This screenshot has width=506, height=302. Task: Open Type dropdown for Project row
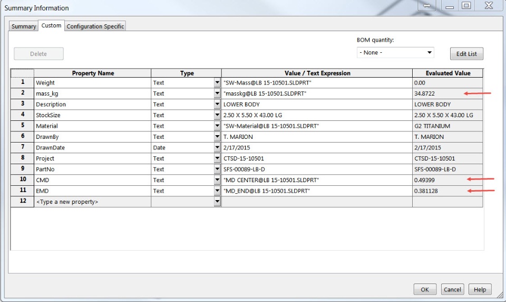[217, 158]
